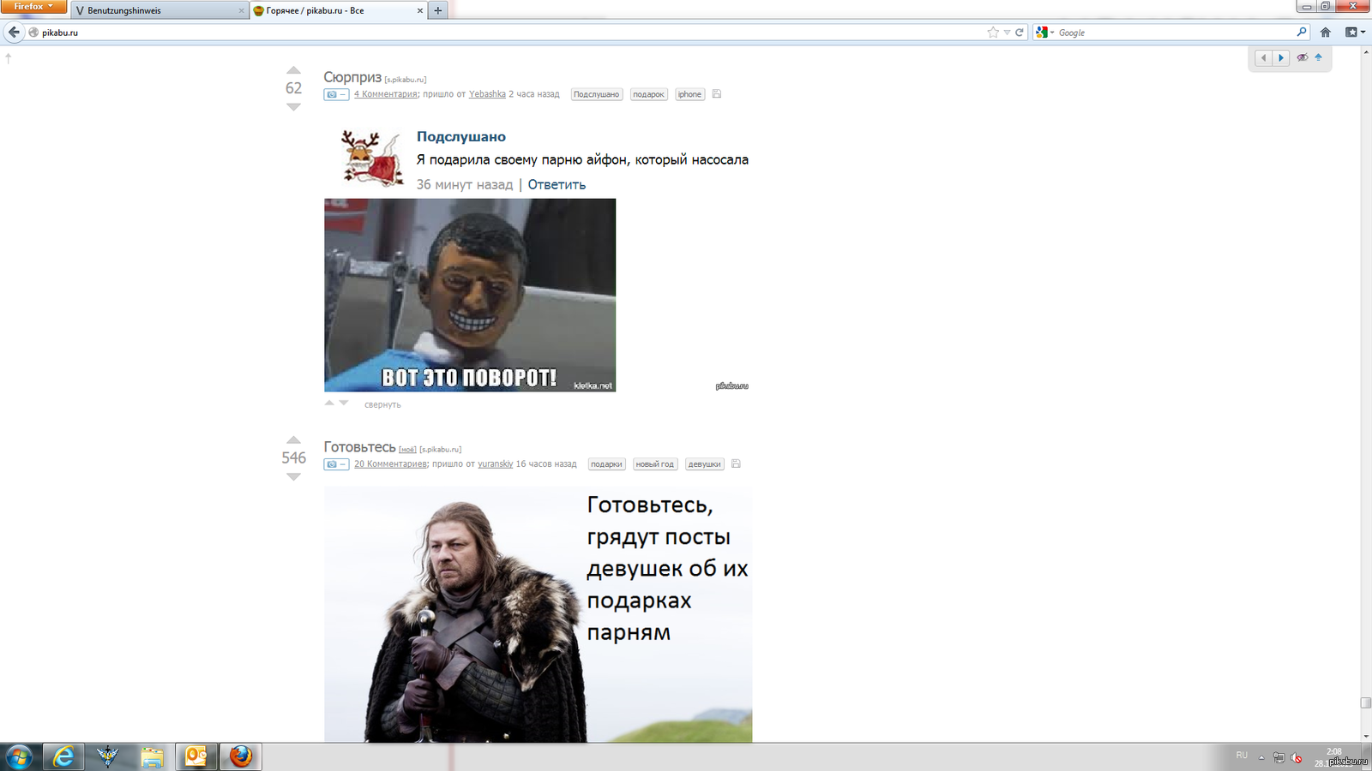Image resolution: width=1372 pixels, height=771 pixels.
Task: Reload the pikabu.ru page
Action: pos(1020,33)
